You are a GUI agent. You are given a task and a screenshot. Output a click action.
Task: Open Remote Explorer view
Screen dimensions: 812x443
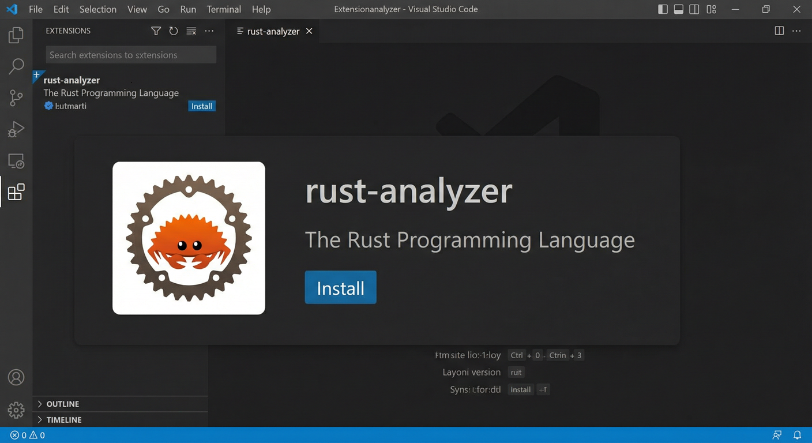click(x=16, y=160)
